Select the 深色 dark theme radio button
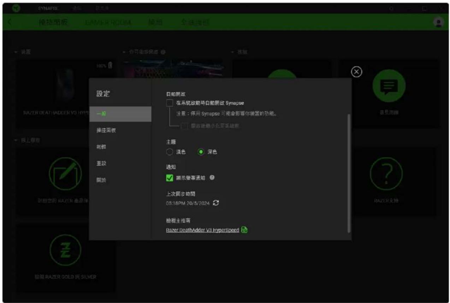Image resolution: width=450 pixels, height=303 pixels. [x=201, y=152]
